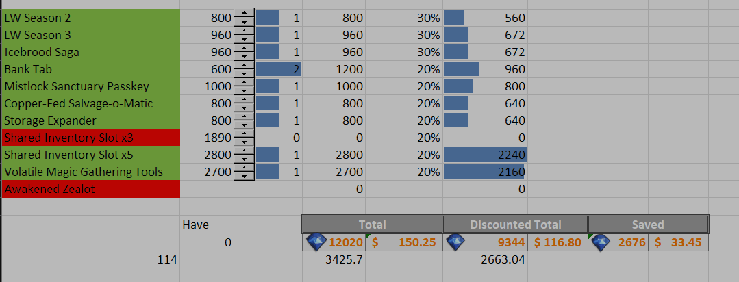
Task: Select the Bank Tab price 600 cell
Action: click(207, 69)
